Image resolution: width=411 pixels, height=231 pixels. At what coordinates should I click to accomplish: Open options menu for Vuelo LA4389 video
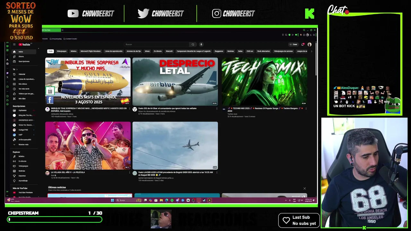(217, 173)
